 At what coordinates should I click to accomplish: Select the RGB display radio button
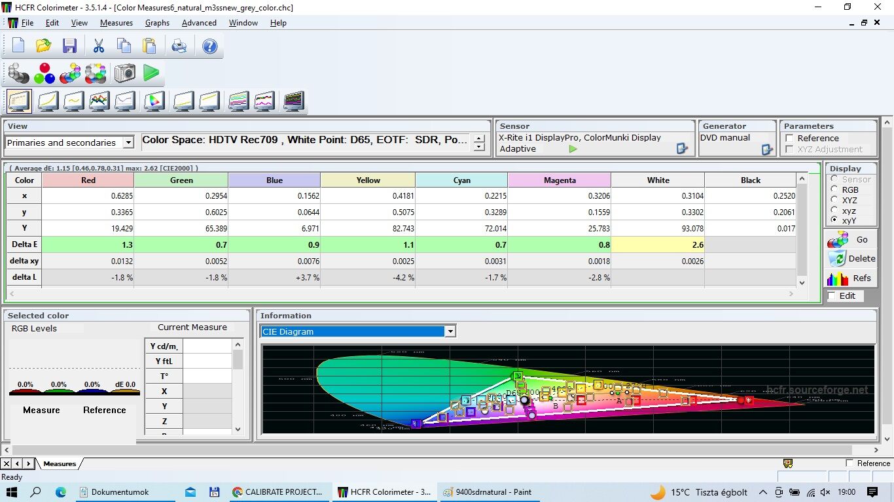coord(834,190)
